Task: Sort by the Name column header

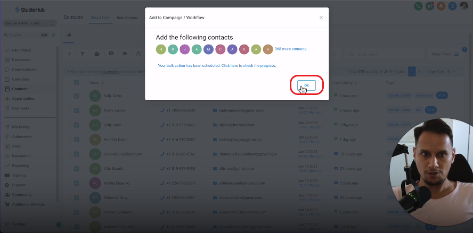Action: [96, 83]
